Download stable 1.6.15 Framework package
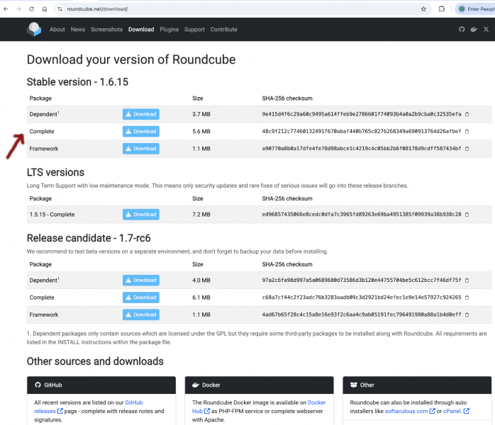Viewport: 495px width, 425px height. pyautogui.click(x=141, y=149)
